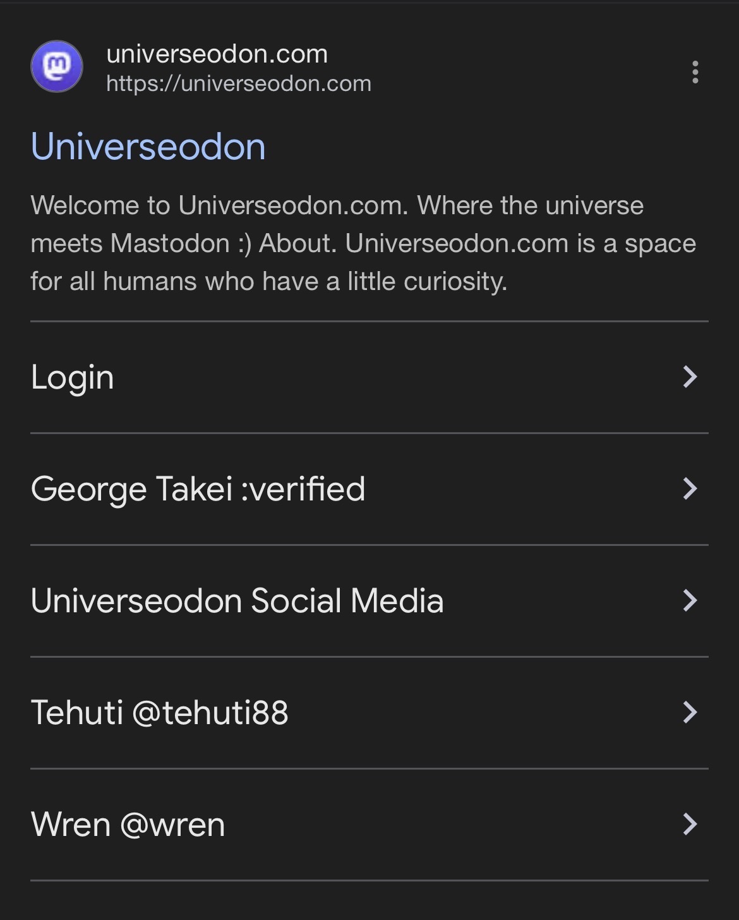Tap the chevron beside George Takei
Viewport: 739px width, 920px height.
pos(690,489)
